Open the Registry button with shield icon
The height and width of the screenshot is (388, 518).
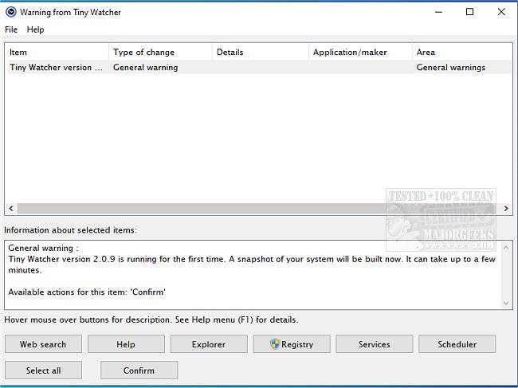pos(292,344)
